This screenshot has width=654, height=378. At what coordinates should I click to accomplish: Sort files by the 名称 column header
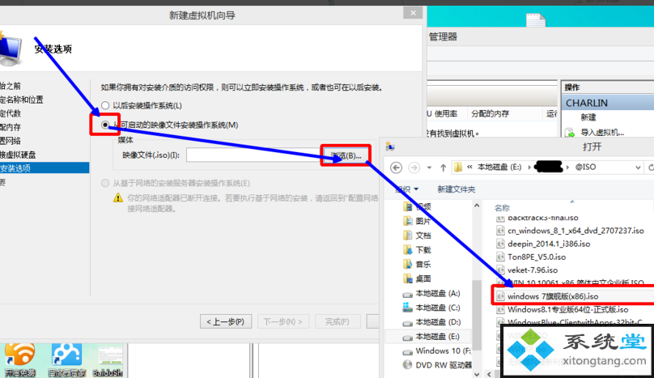click(502, 208)
